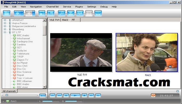Click the download/record toolbar icon

(71, 13)
